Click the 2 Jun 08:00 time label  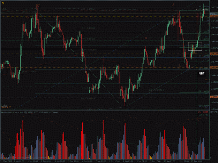coord(46,161)
